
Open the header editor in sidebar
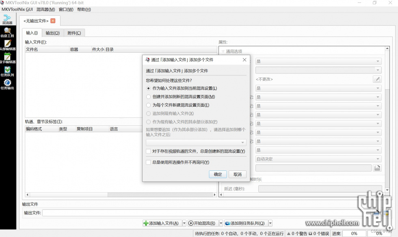[8, 45]
